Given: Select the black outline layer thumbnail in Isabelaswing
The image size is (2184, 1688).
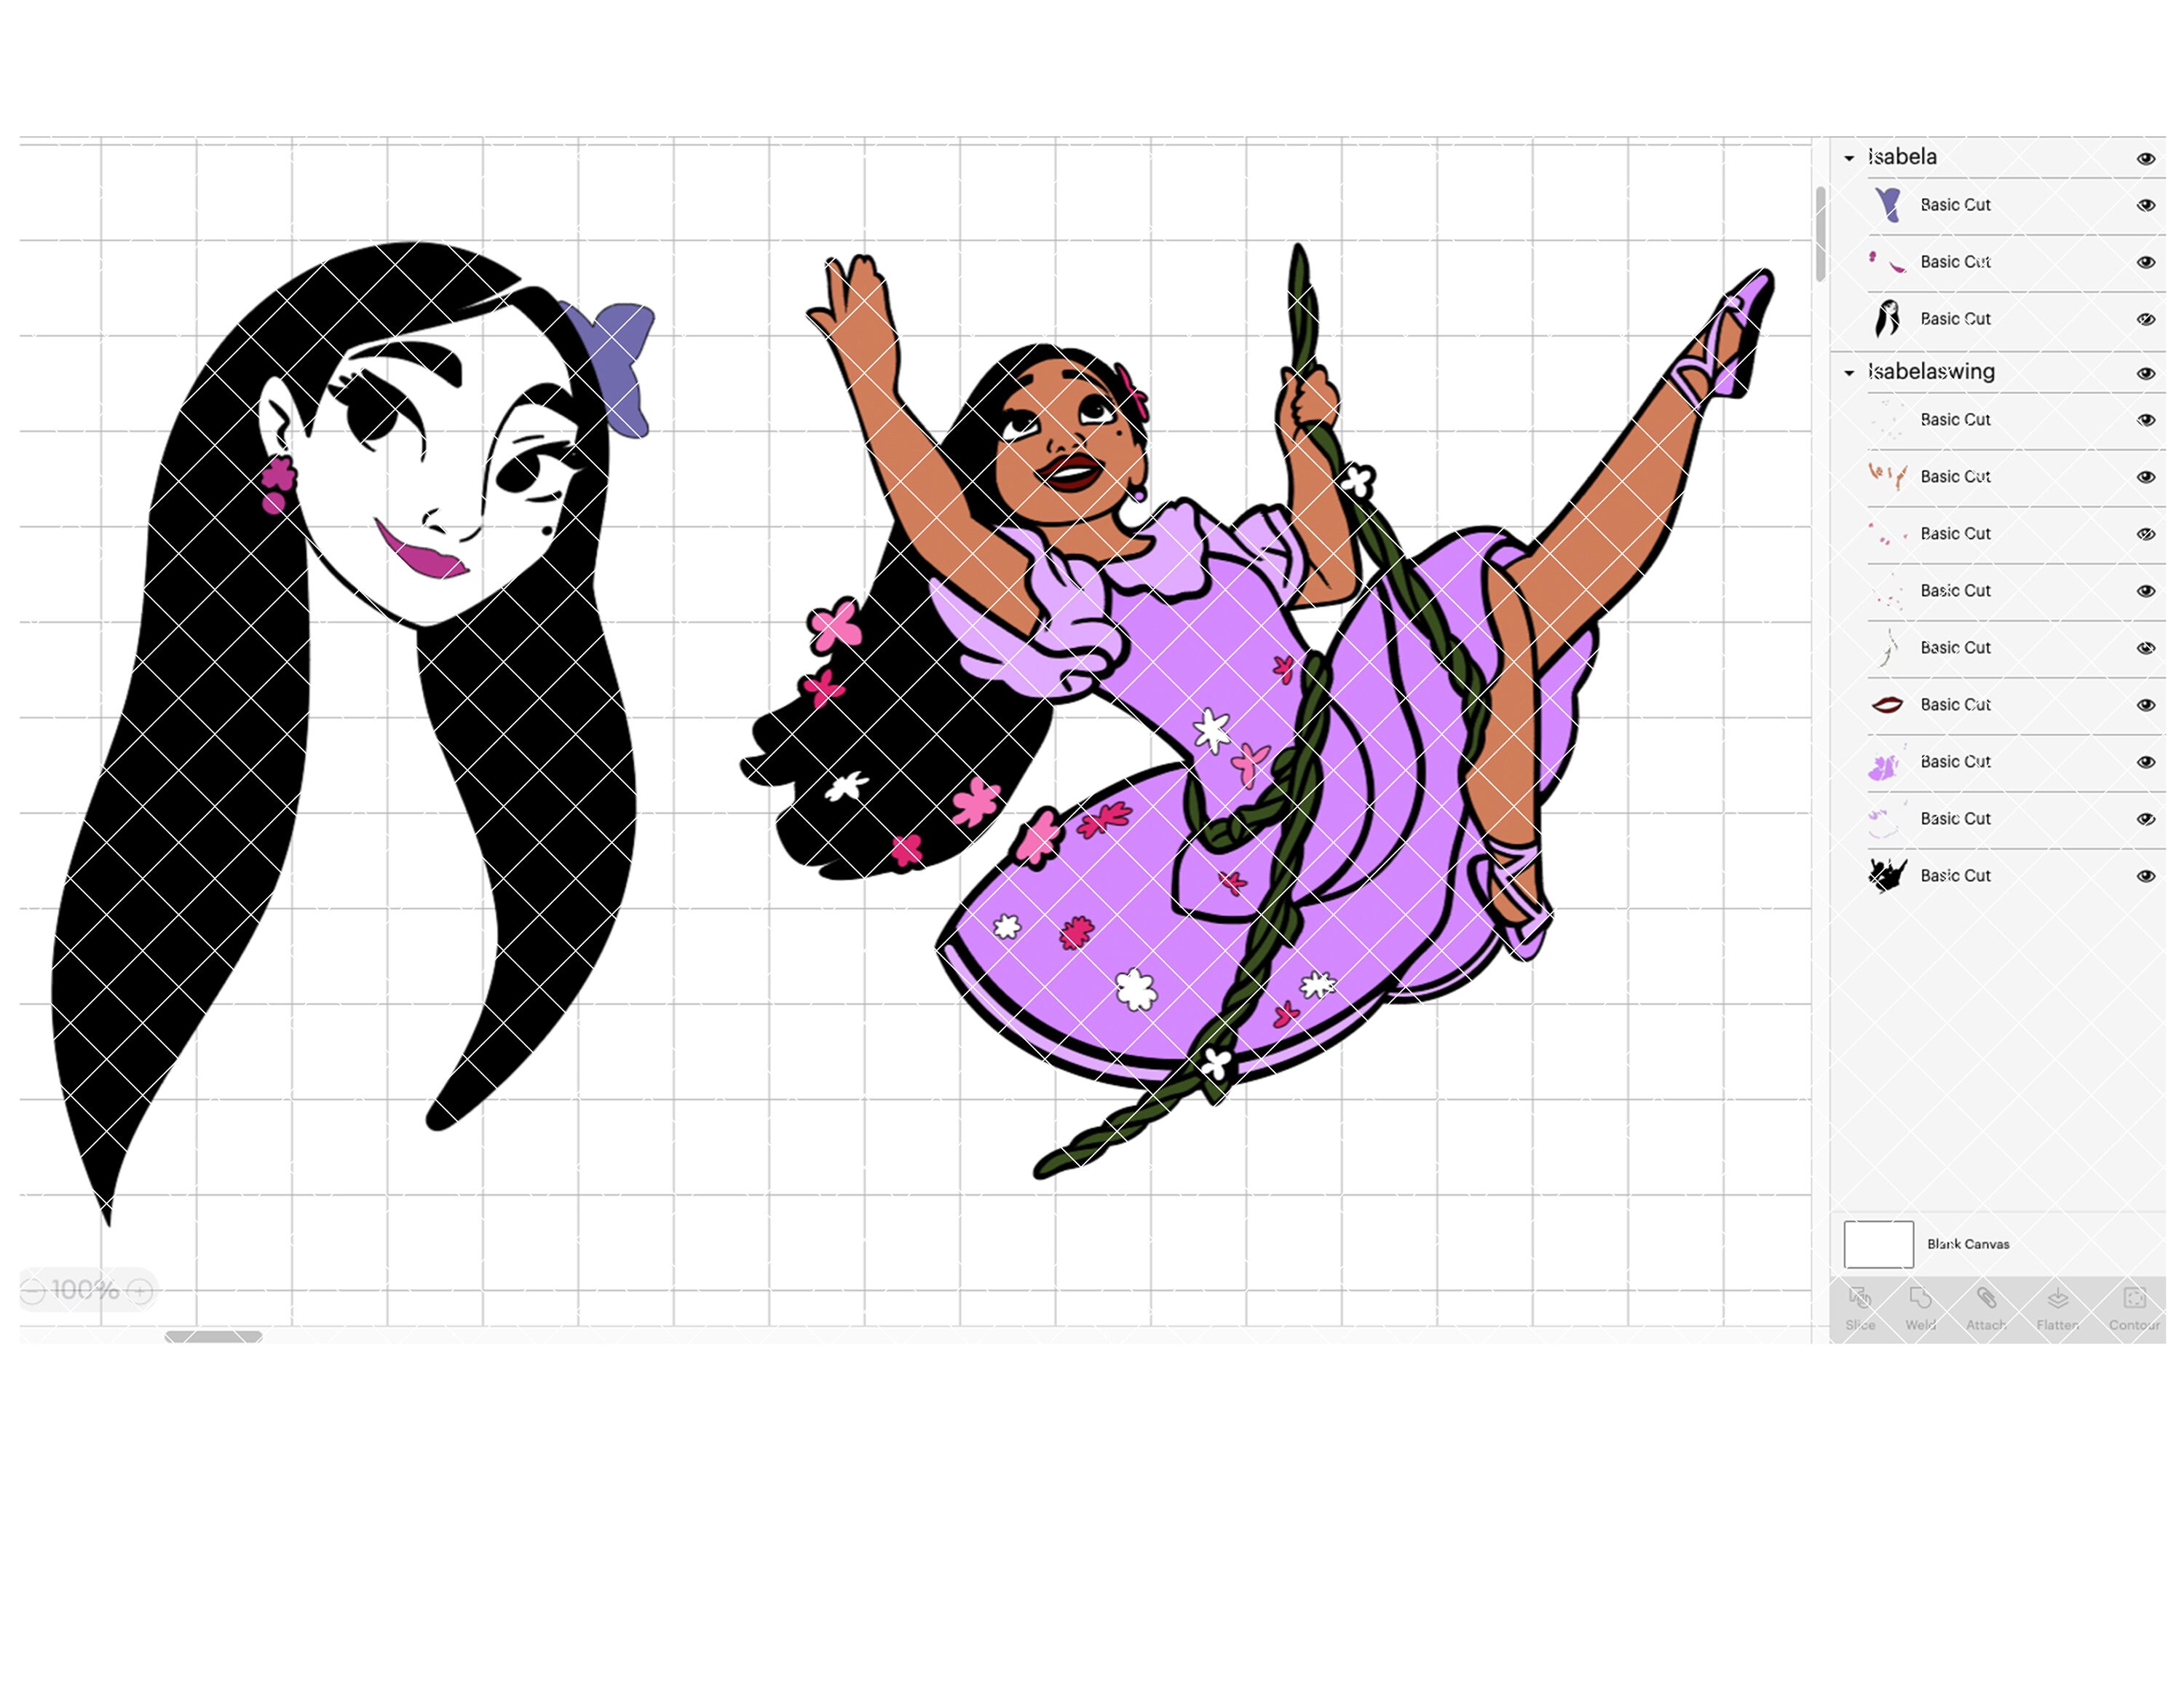Looking at the screenshot, I should tap(1887, 875).
